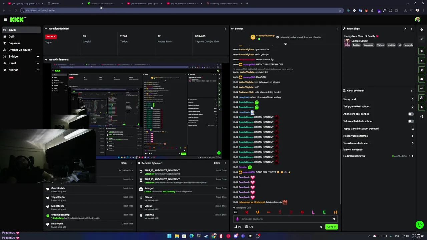Image resolution: width=427 pixels, height=240 pixels.
Task: Click the points infinity icon below the message box
Action: tap(238, 227)
